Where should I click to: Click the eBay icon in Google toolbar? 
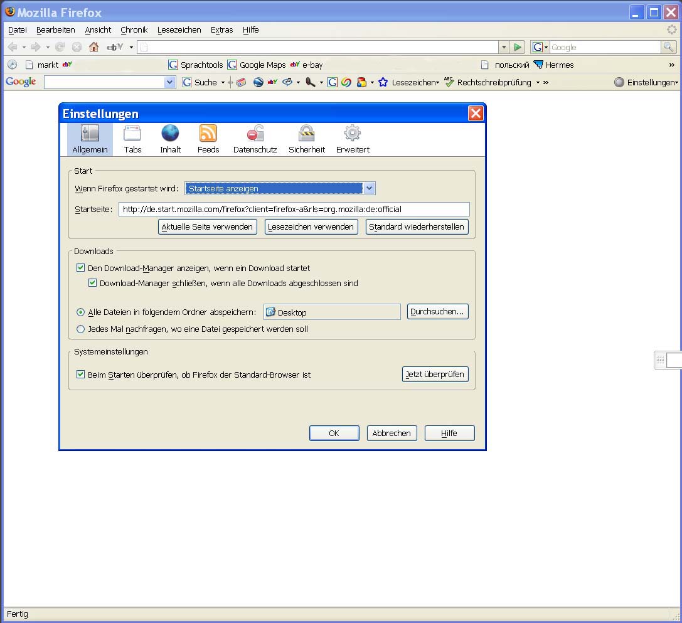point(272,82)
